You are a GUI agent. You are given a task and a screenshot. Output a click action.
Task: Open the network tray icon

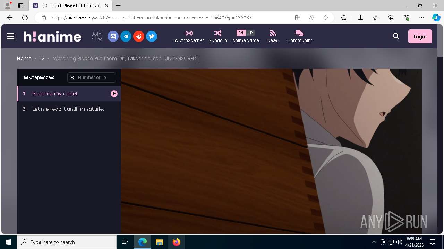pyautogui.click(x=391, y=242)
